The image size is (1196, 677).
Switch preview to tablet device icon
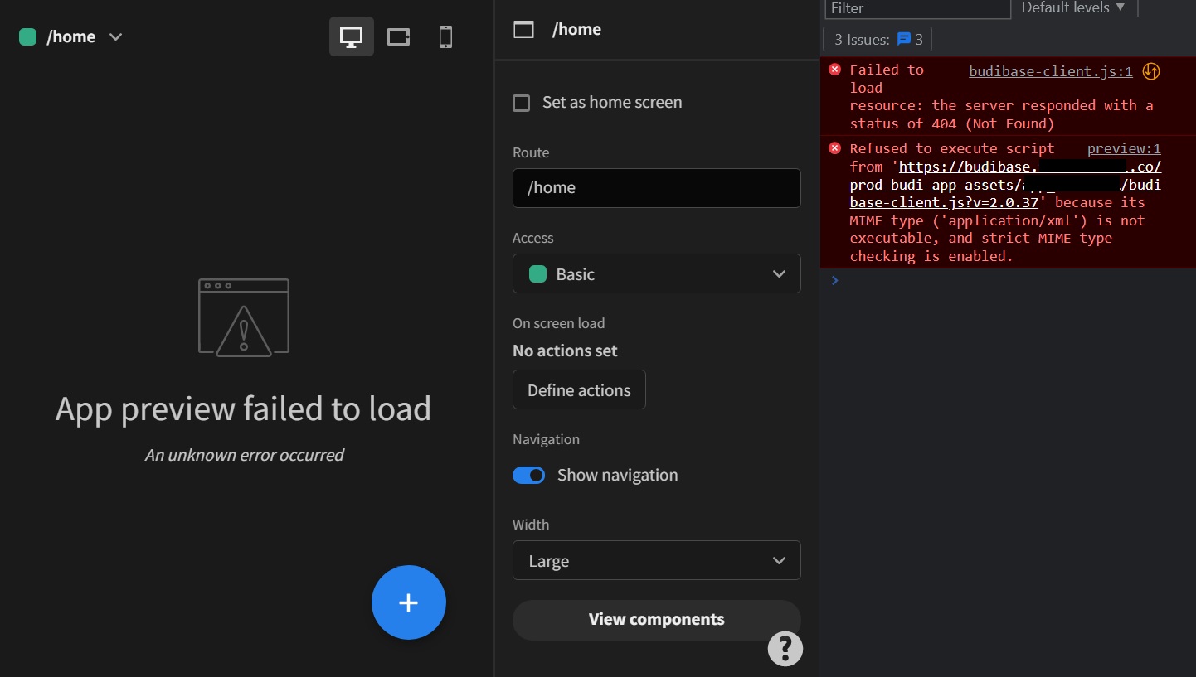[x=399, y=37]
